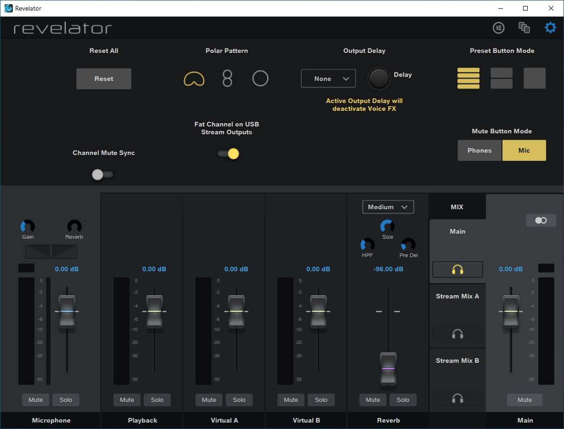564x429 pixels.
Task: Click the Reverb HPF knob
Action: point(367,245)
